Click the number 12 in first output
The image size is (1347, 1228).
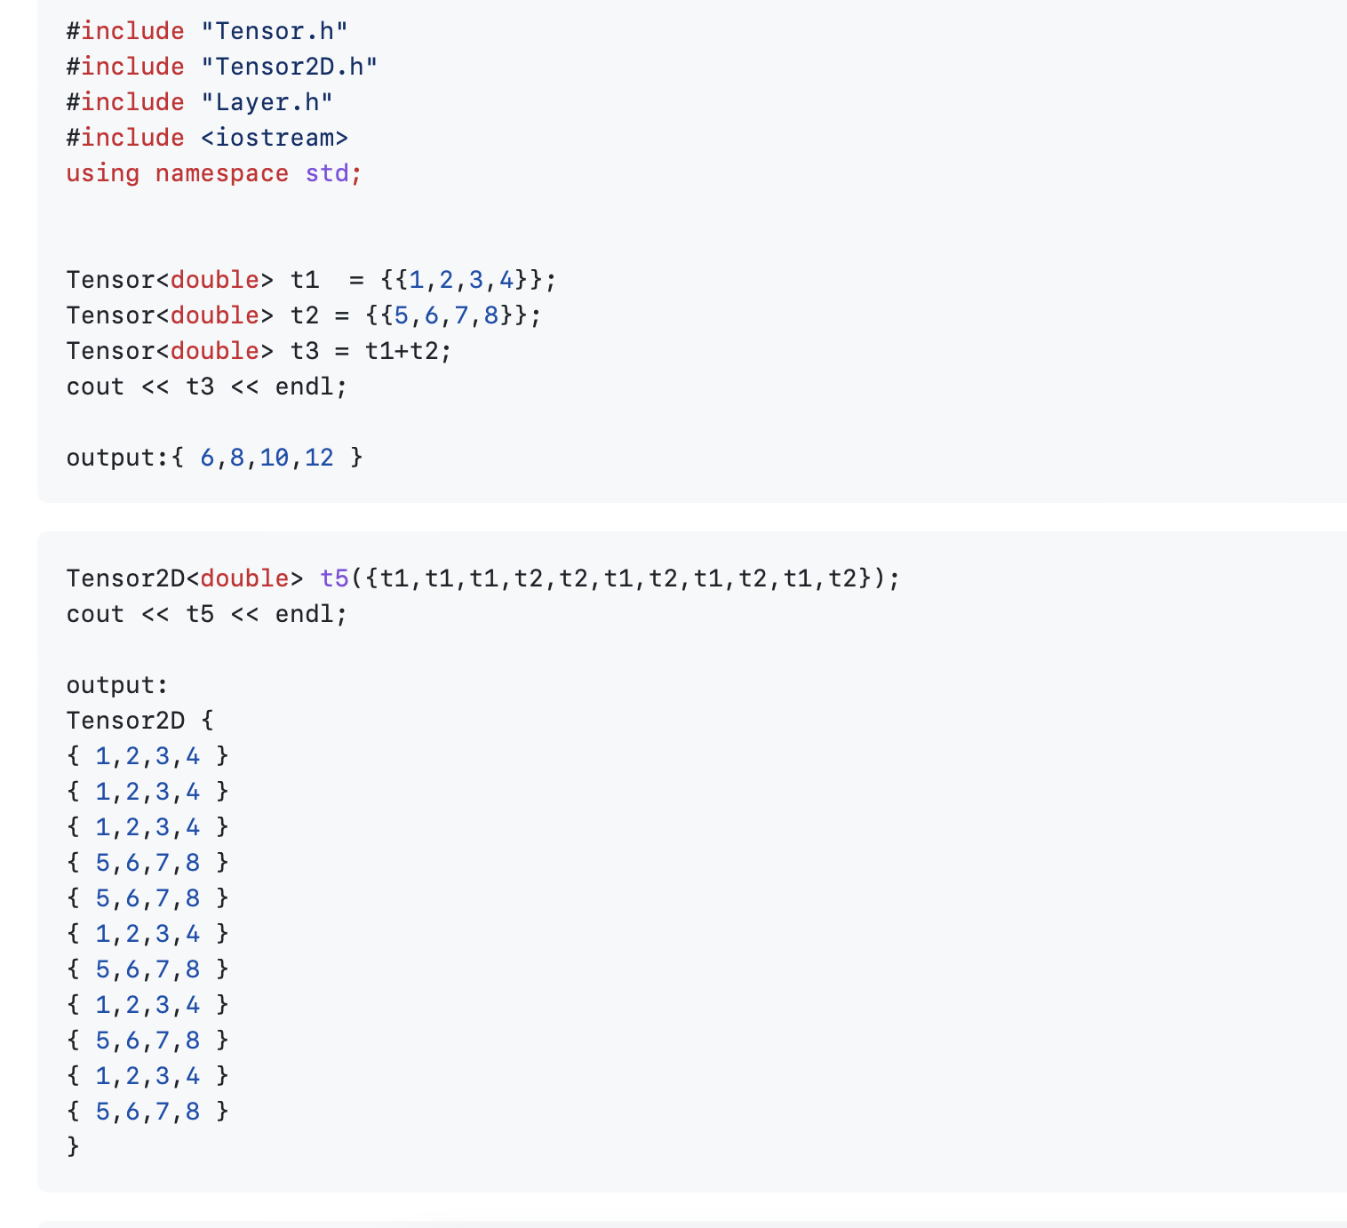319,458
